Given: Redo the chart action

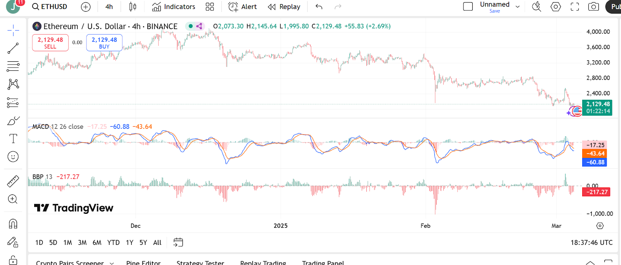Looking at the screenshot, I should [x=338, y=7].
